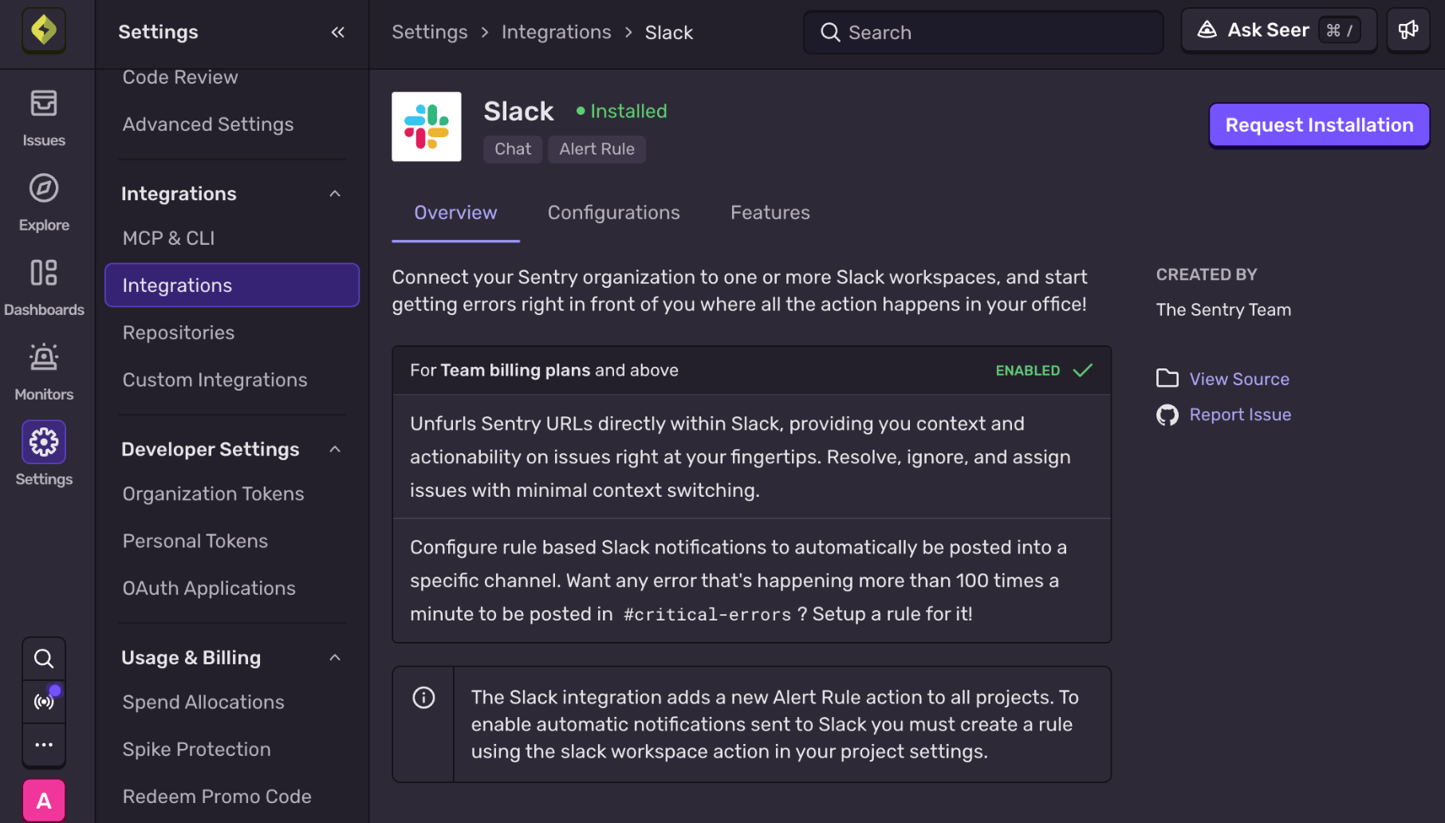Collapse the Settings sidebar with double chevron
The width and height of the screenshot is (1445, 823).
[x=338, y=32]
